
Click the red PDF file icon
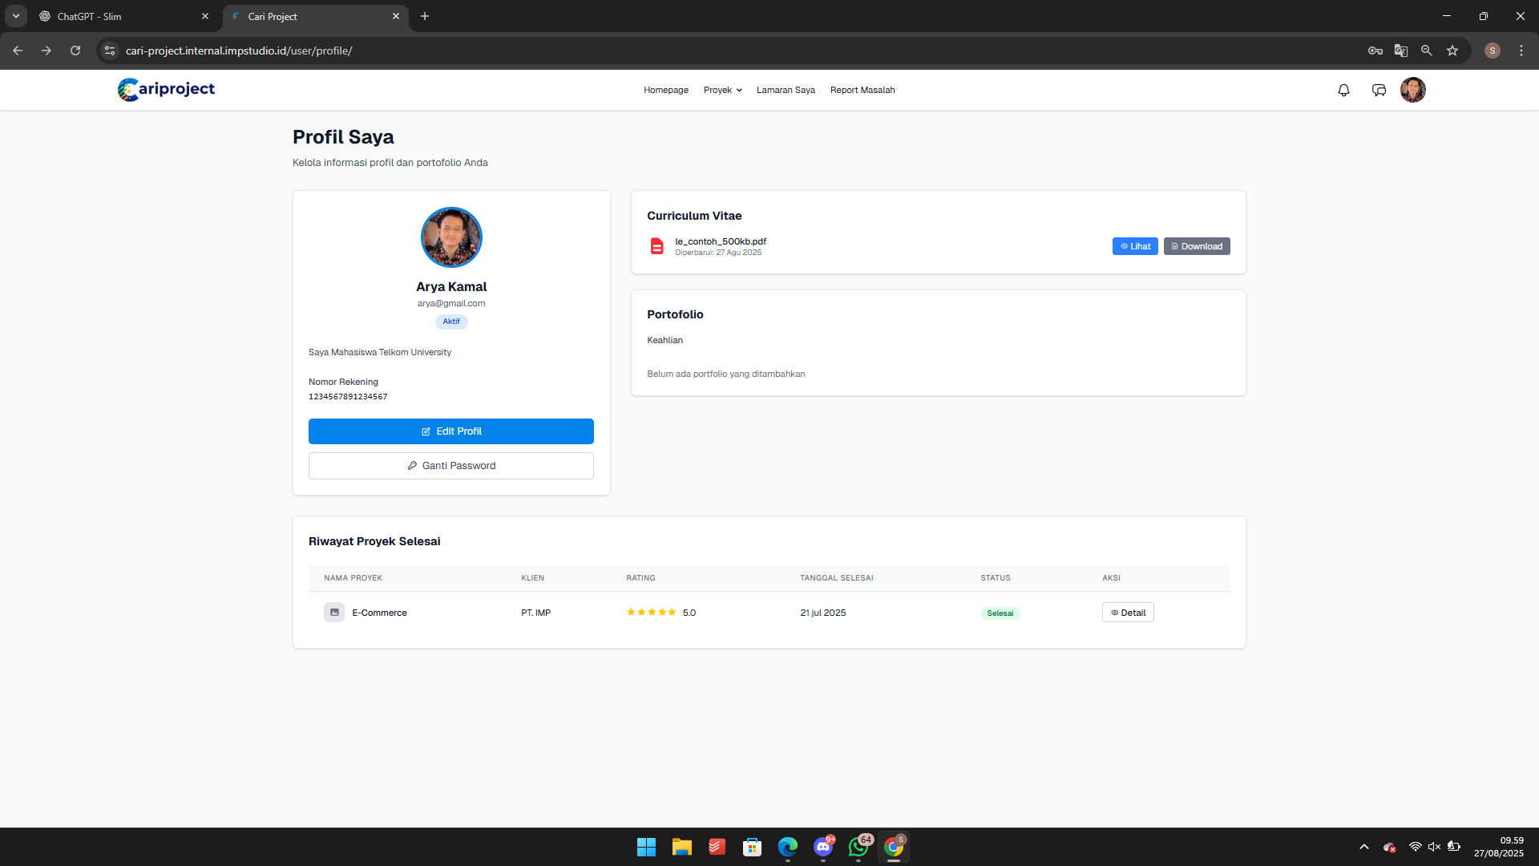[656, 246]
